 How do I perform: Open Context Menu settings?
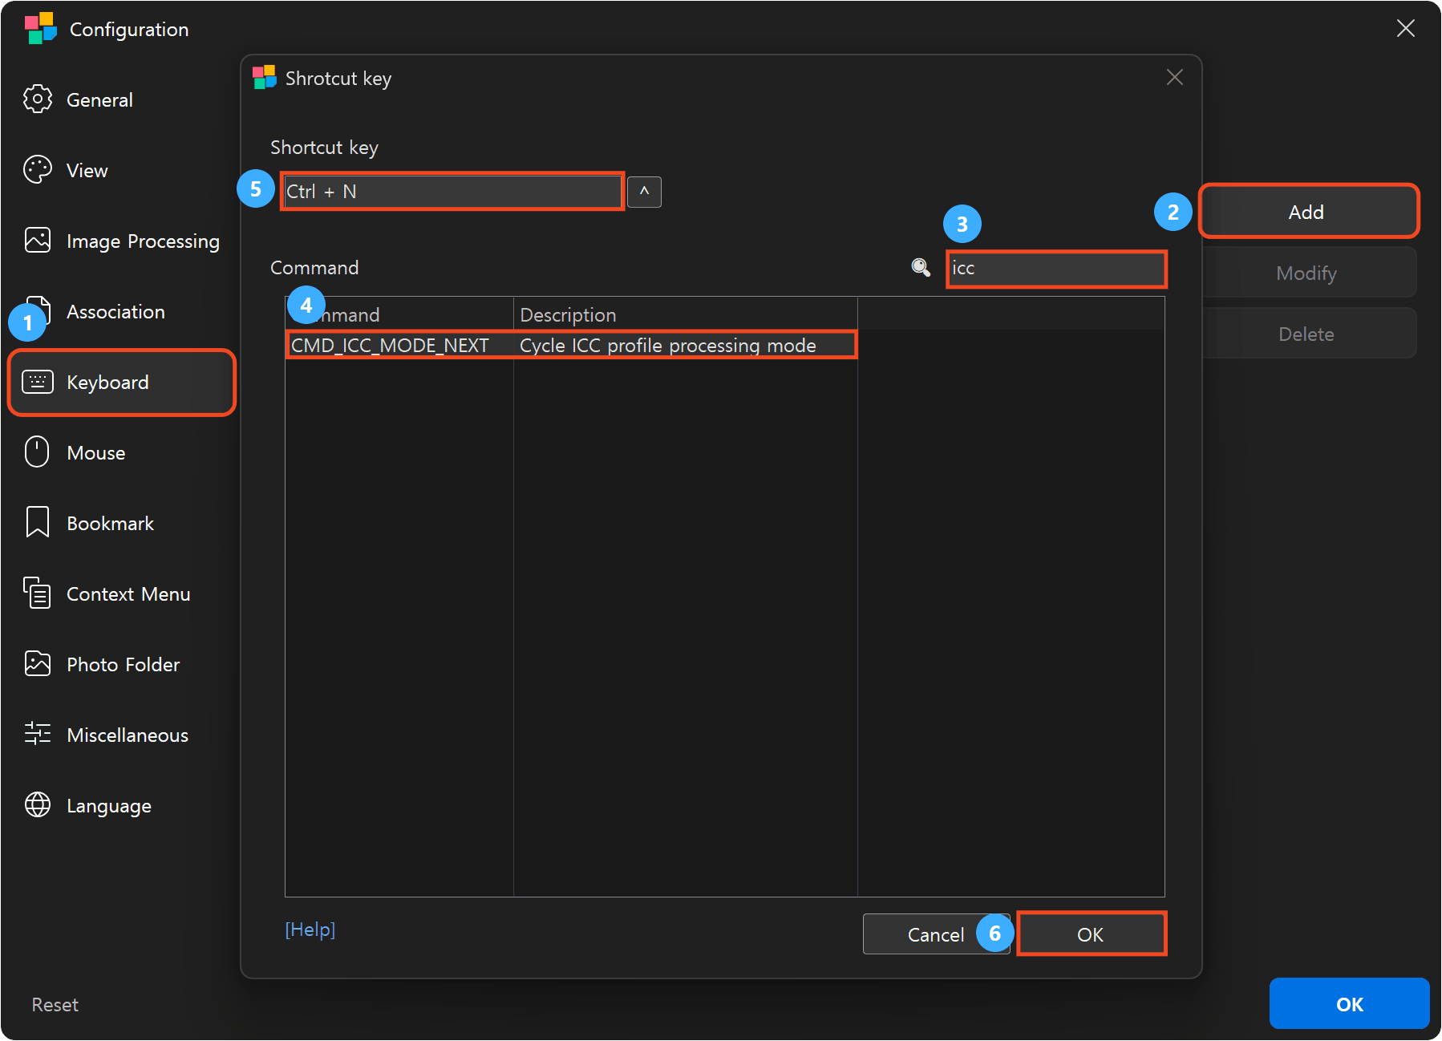pos(128,593)
